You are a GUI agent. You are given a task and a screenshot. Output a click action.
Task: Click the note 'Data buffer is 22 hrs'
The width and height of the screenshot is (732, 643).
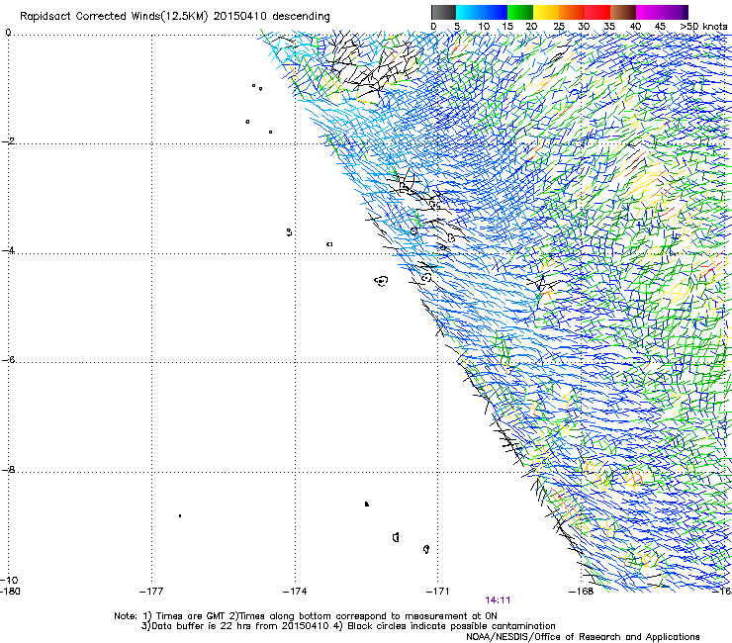pos(202,626)
